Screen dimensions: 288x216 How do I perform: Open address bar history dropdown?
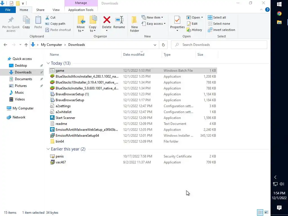(155, 45)
